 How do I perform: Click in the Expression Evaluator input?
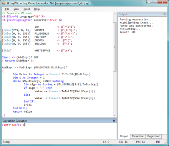59,131
